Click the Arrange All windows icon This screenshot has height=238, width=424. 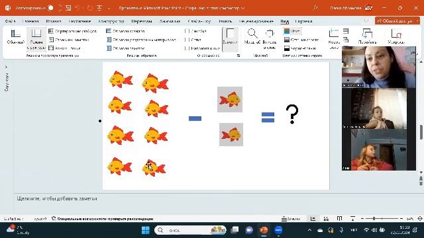click(x=346, y=31)
